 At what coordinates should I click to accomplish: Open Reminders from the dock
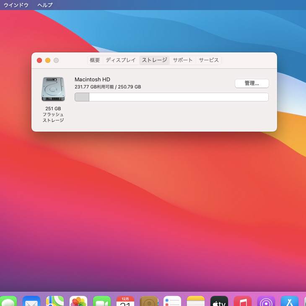coord(172,302)
